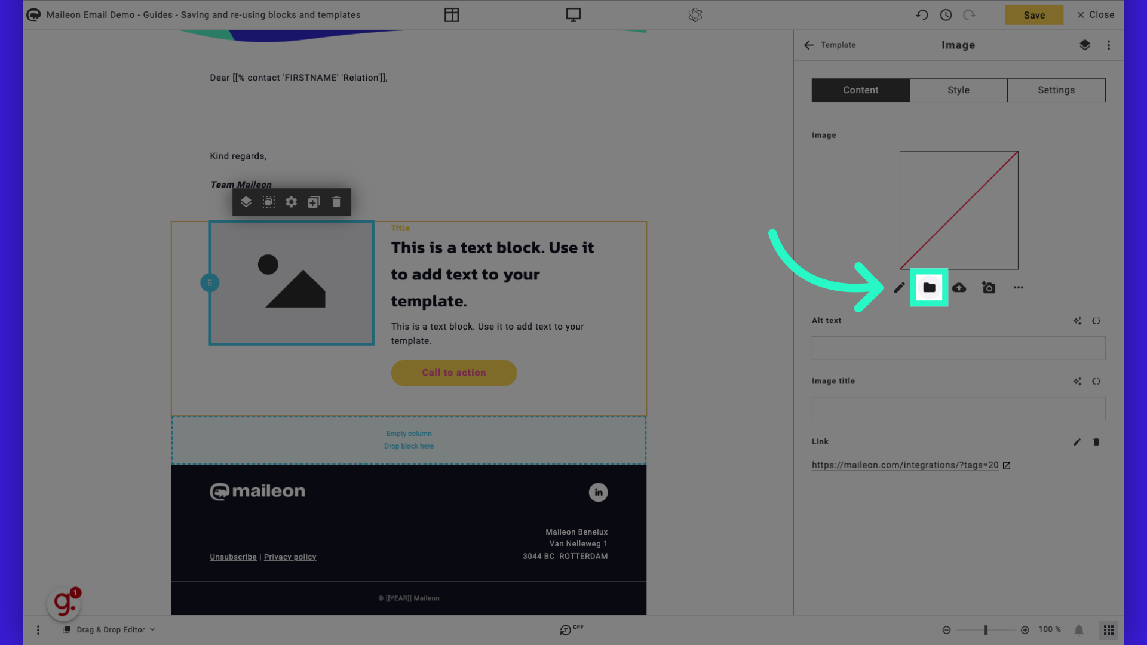Click the delete link icon in Link section
This screenshot has width=1147, height=645.
click(1097, 442)
